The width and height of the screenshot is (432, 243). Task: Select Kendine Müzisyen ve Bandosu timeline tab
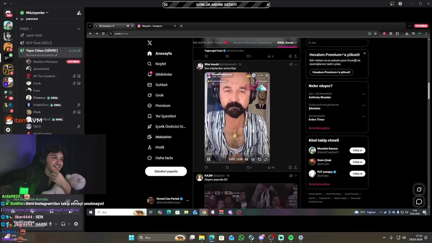point(252,43)
